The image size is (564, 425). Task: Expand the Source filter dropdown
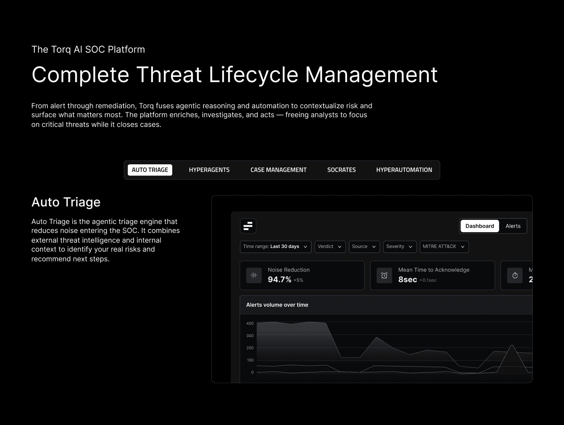pyautogui.click(x=364, y=246)
